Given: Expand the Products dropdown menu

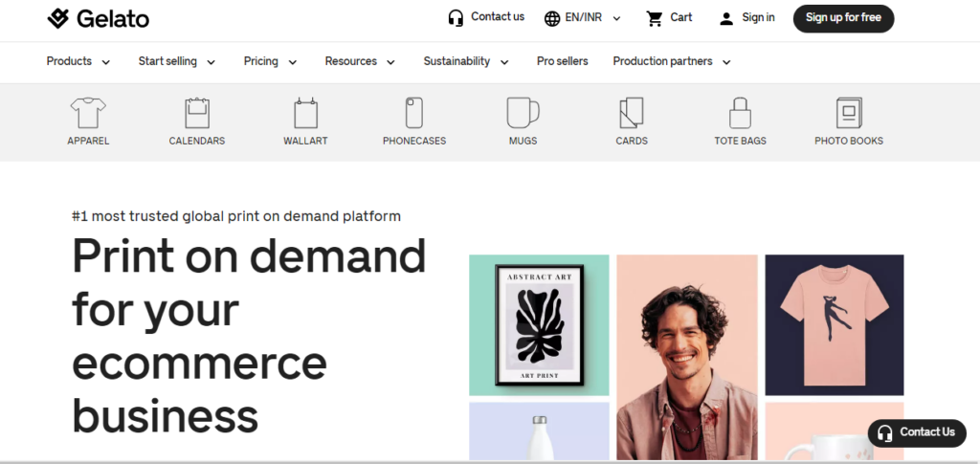Looking at the screenshot, I should [x=78, y=61].
